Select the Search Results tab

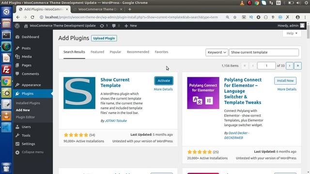(x=74, y=52)
